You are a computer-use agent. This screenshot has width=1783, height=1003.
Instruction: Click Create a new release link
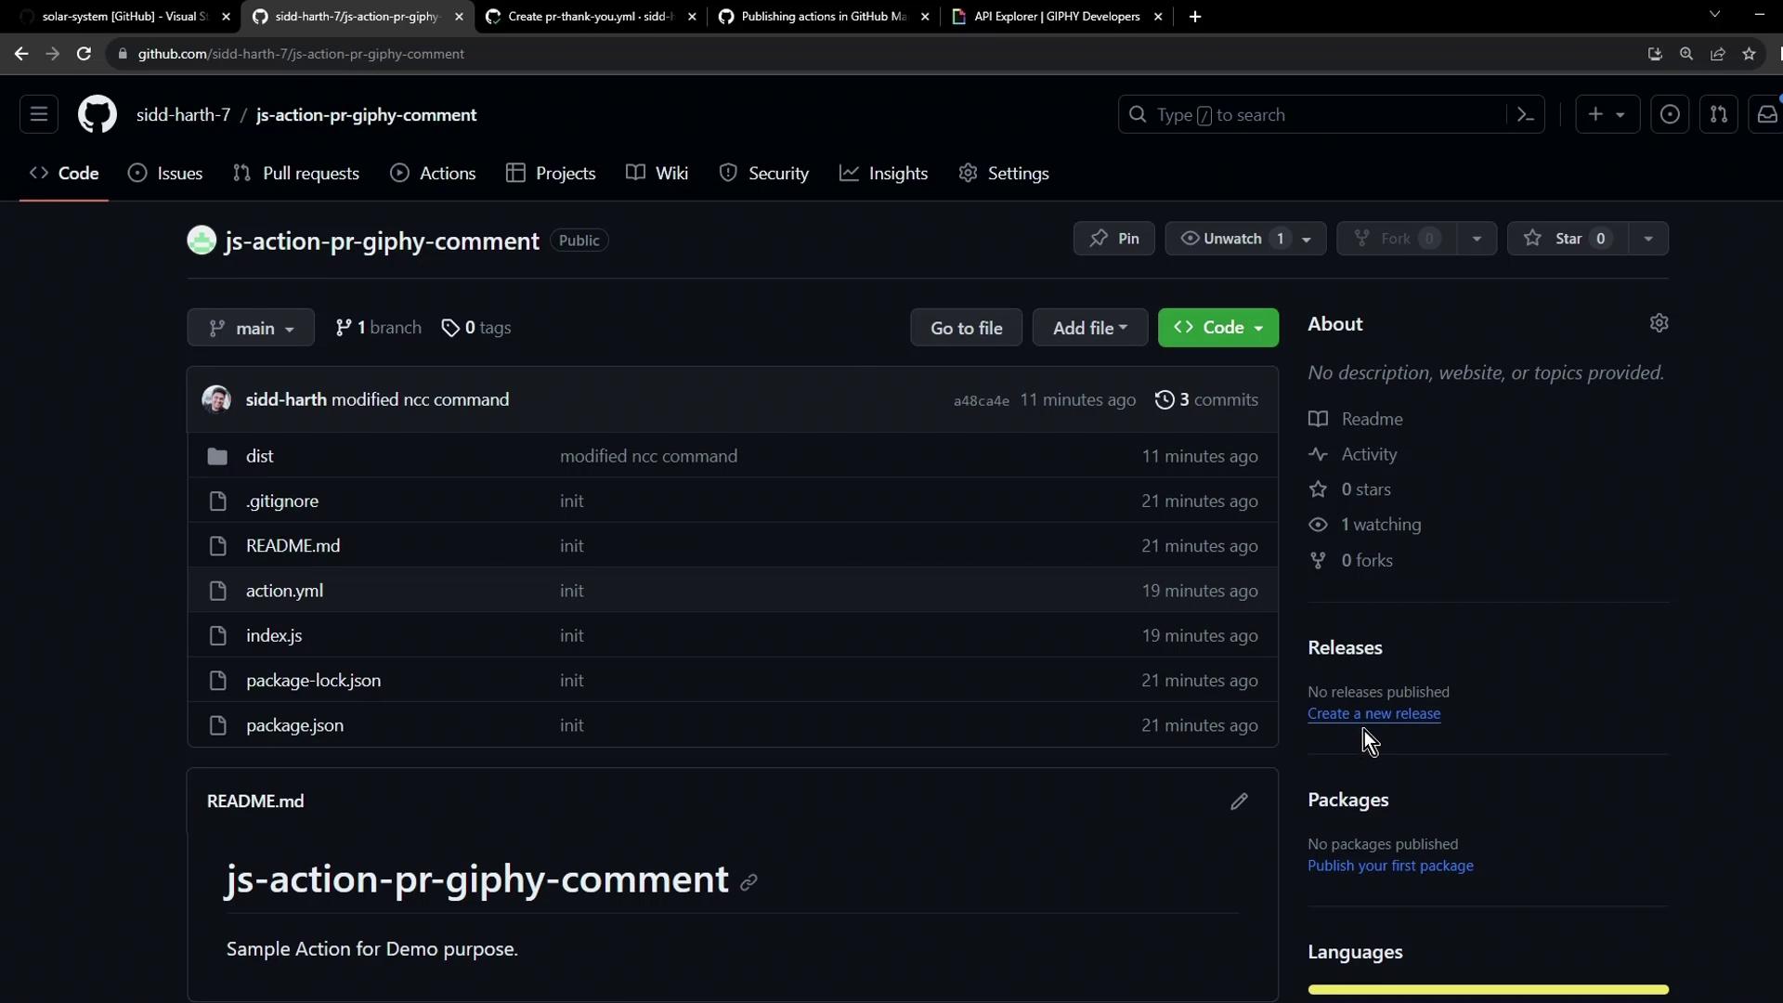click(1373, 714)
